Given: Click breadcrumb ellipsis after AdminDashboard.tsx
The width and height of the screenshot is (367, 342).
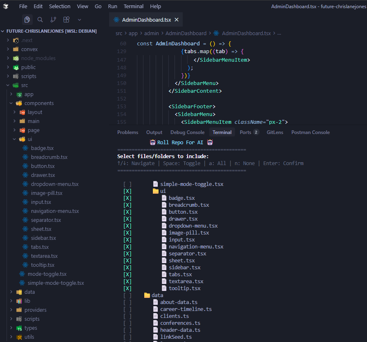Looking at the screenshot, I should [x=279, y=33].
